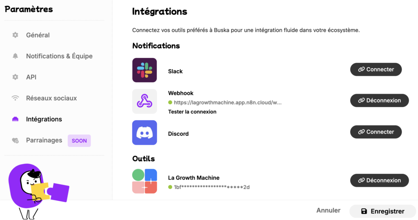418x220 pixels.
Task: Select Intégrations in the sidebar
Action: coord(44,119)
